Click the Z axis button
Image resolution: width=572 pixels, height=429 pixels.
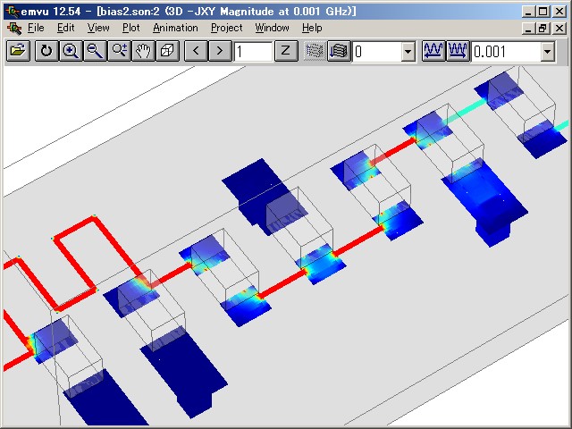tap(286, 51)
